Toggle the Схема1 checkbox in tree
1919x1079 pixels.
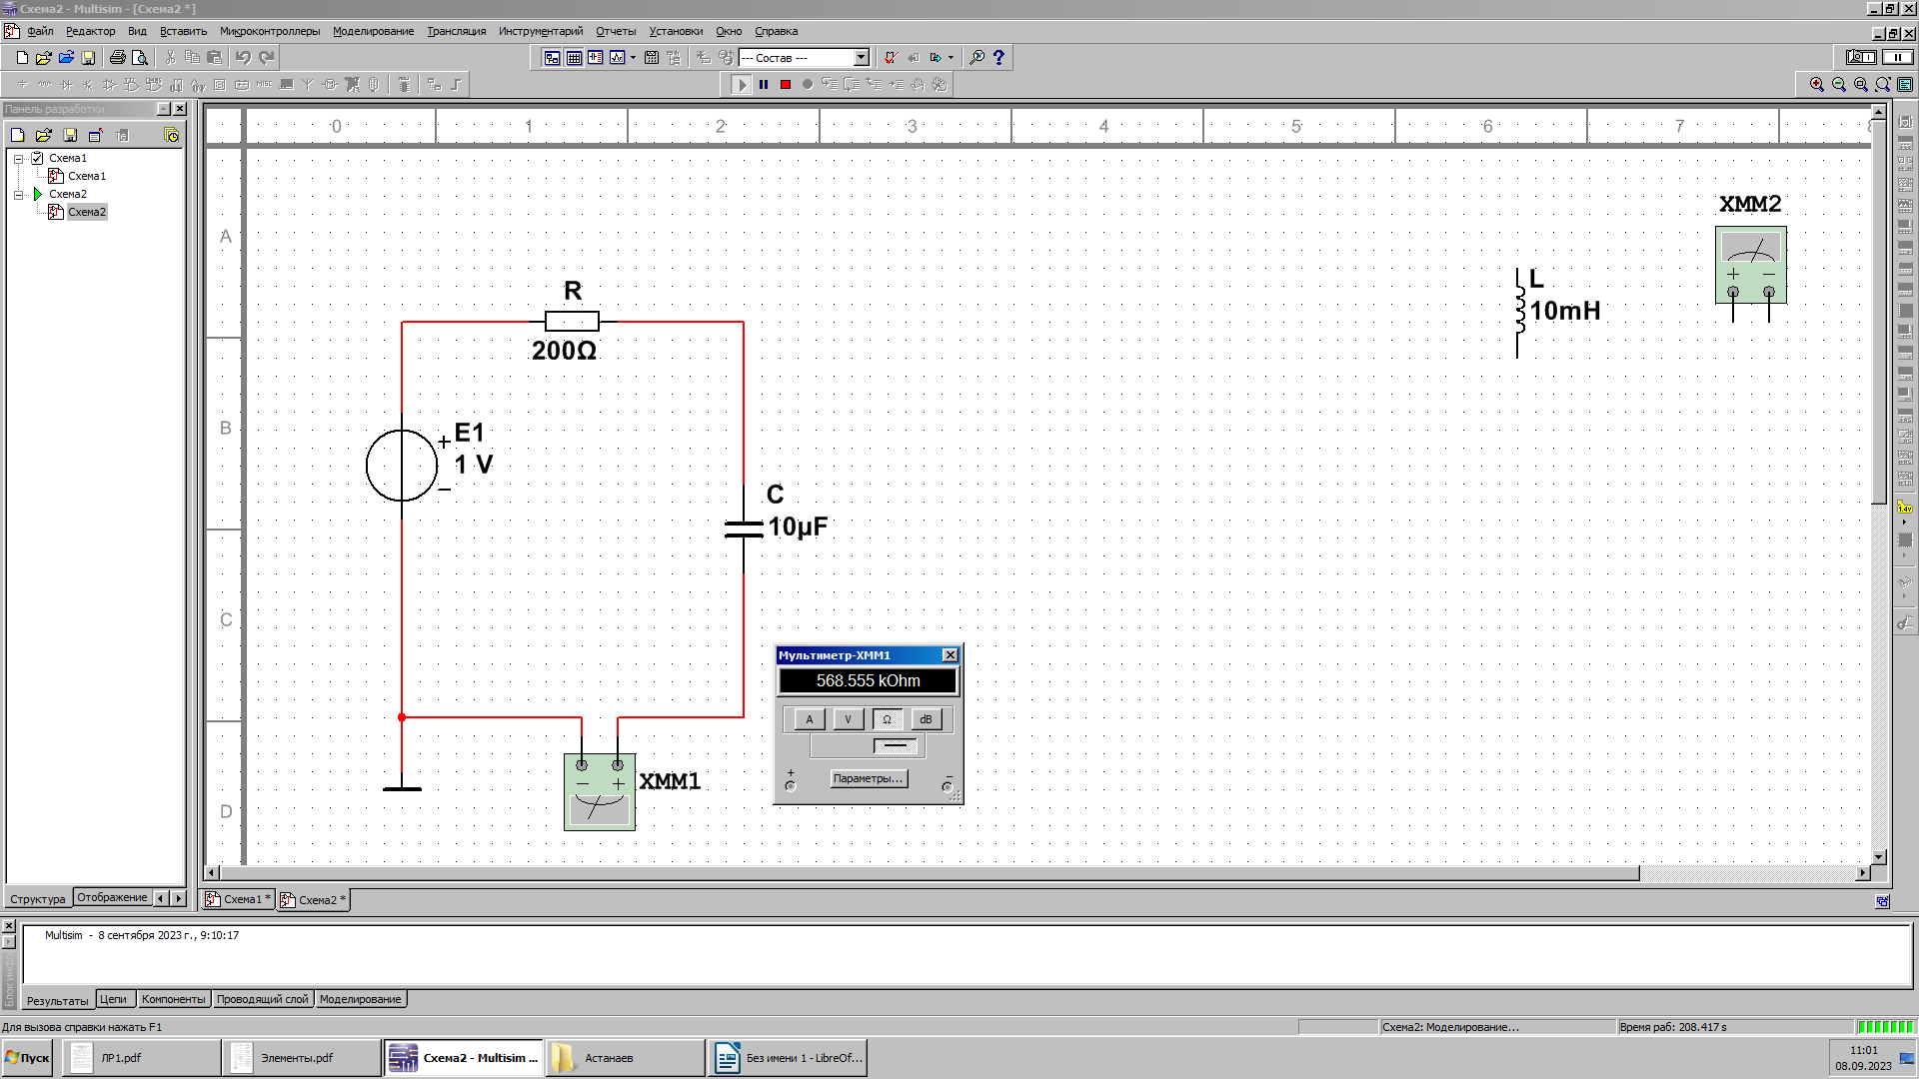coord(37,158)
